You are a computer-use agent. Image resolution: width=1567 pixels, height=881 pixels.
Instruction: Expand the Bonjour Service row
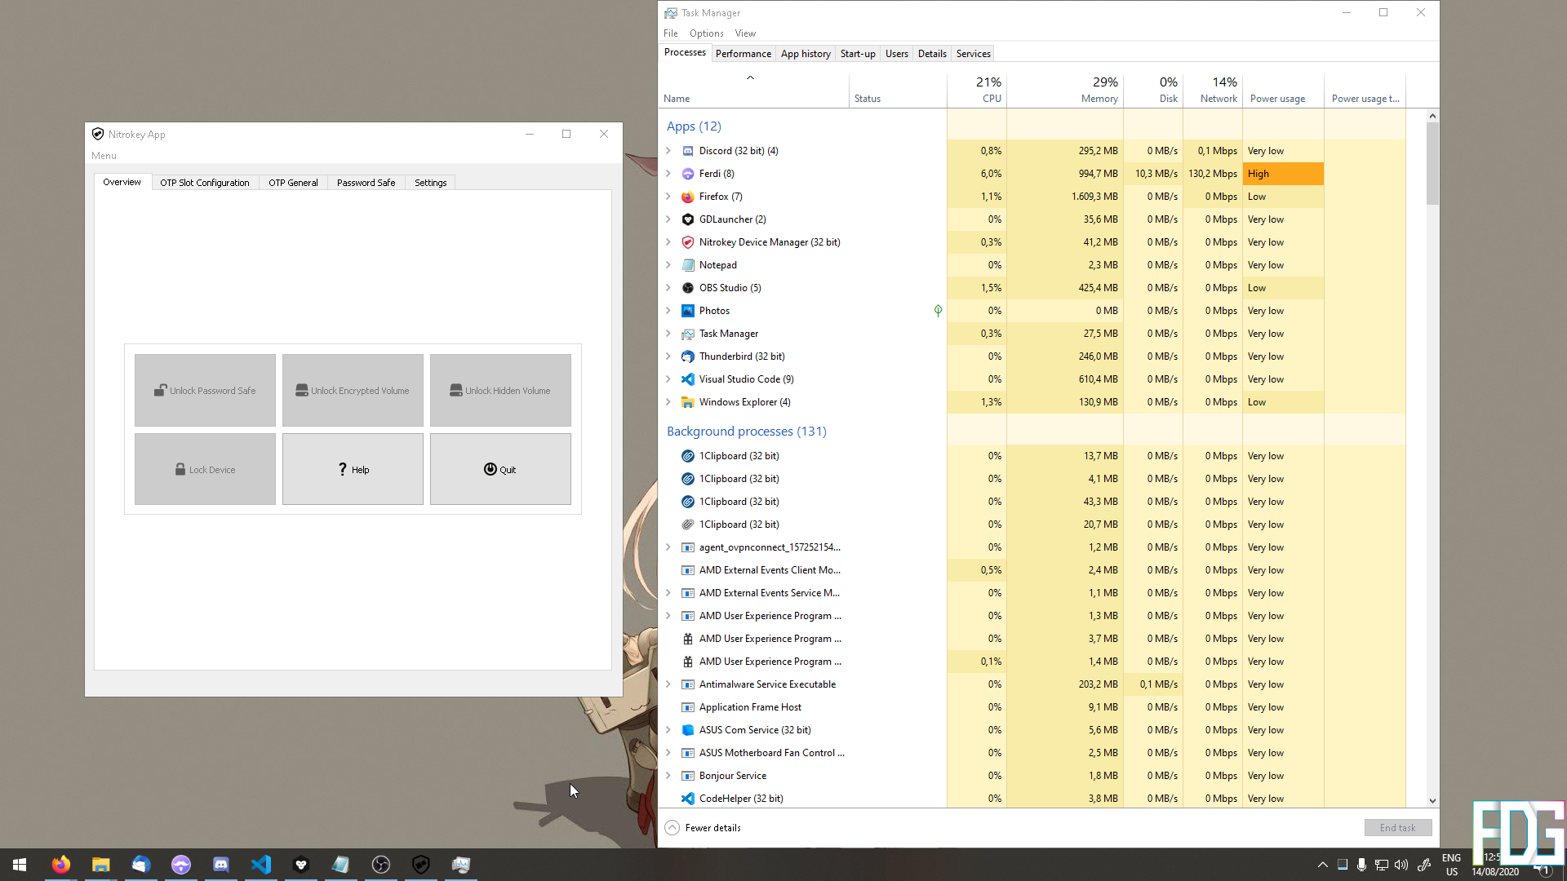point(668,776)
